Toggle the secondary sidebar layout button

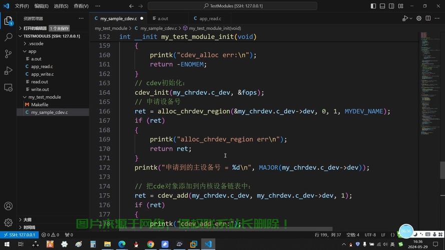(390, 6)
